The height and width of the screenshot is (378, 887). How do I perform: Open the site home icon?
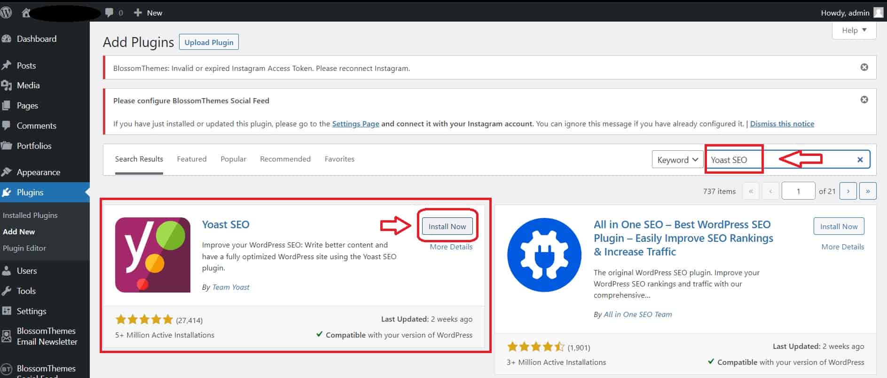point(26,13)
